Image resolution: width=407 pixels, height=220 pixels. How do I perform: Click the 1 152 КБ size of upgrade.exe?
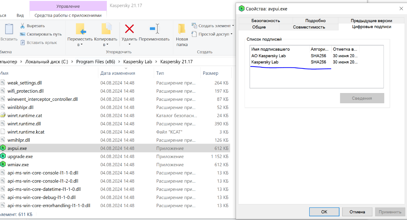pyautogui.click(x=219, y=156)
